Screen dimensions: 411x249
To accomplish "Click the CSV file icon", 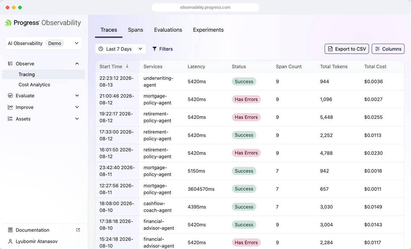I will click(330, 49).
